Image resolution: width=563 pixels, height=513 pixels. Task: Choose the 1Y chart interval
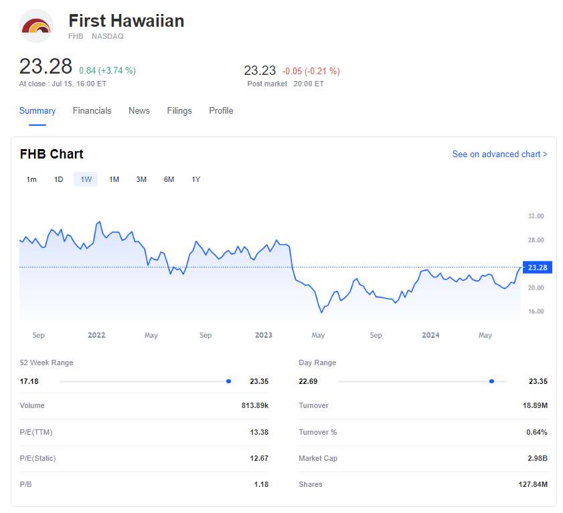(x=196, y=179)
